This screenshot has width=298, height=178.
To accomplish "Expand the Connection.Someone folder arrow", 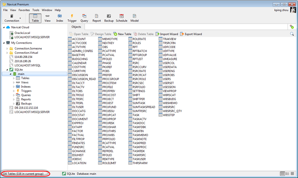I will [7, 49].
